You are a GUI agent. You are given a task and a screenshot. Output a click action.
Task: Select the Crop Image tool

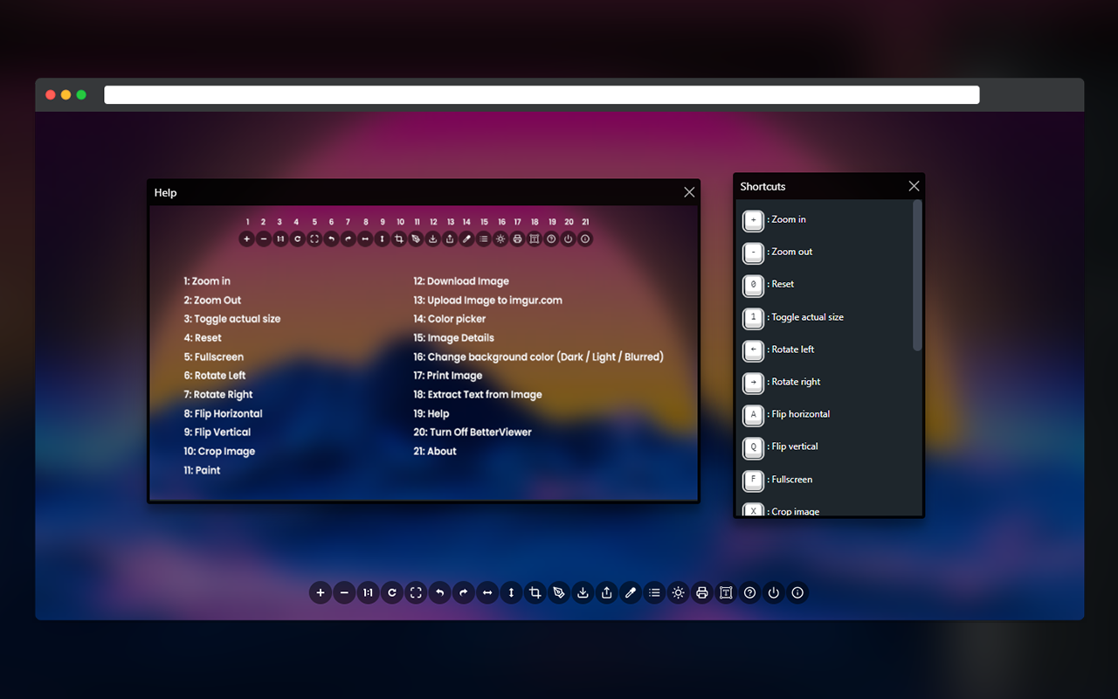(534, 592)
